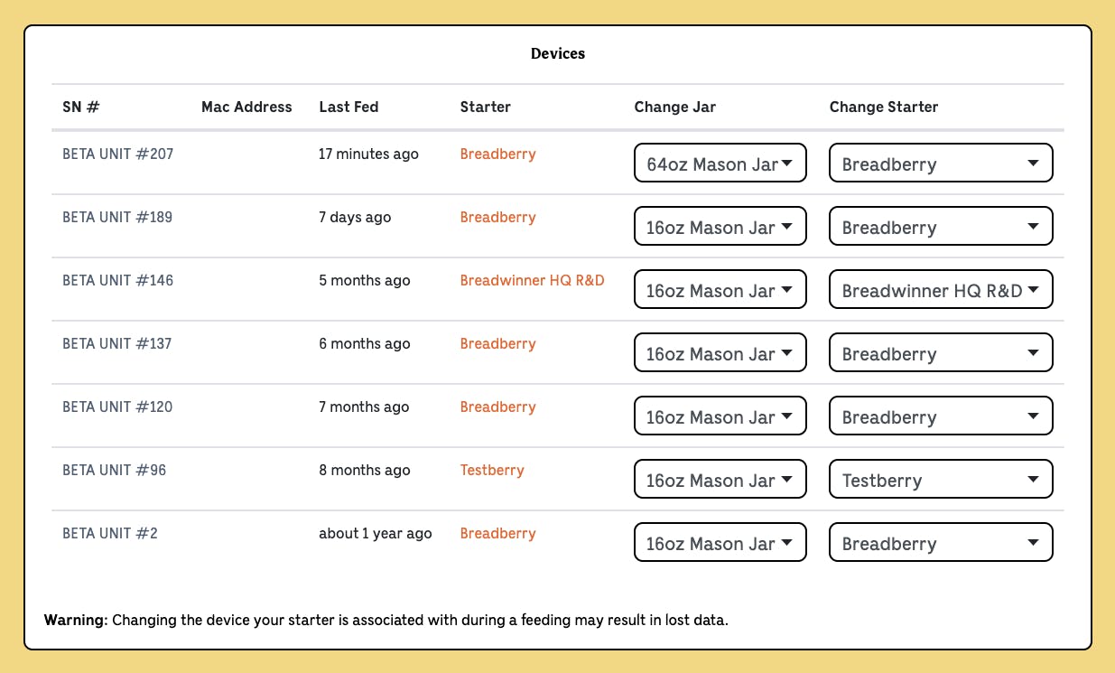Image resolution: width=1115 pixels, height=673 pixels.
Task: Expand Change Jar dropdown for BETA UNIT #2
Action: pos(720,543)
